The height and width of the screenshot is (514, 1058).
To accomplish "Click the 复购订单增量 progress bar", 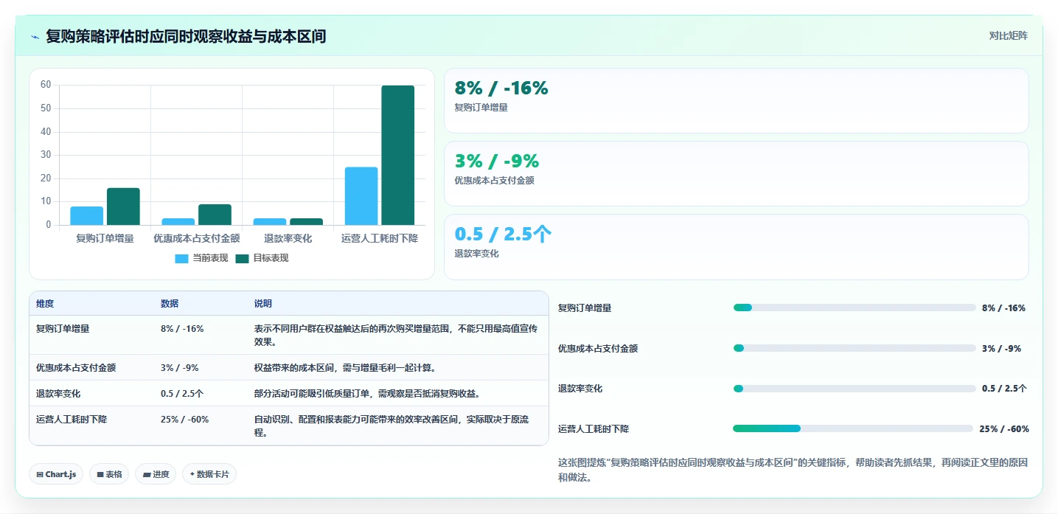I will pyautogui.click(x=855, y=308).
